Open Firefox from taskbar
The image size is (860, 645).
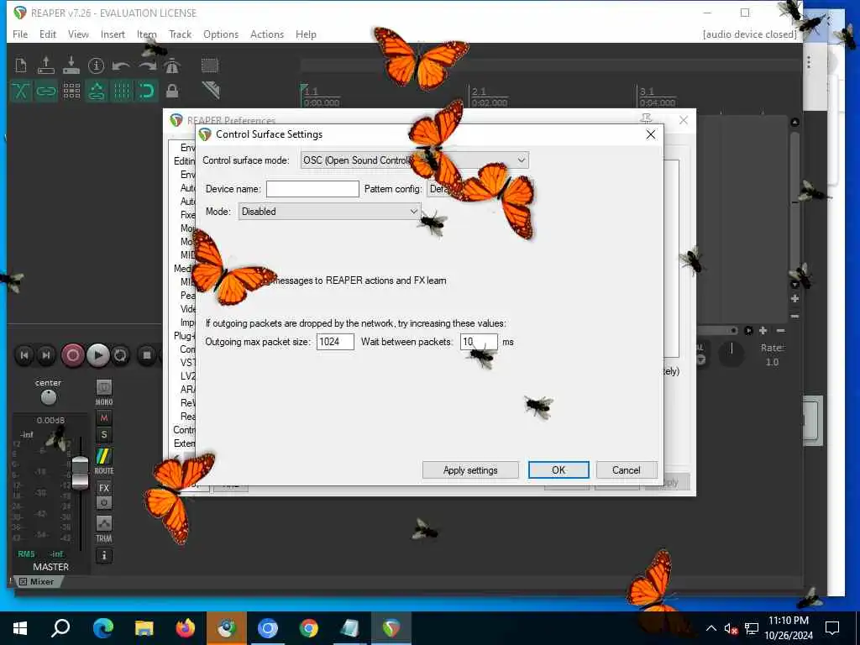coord(186,628)
